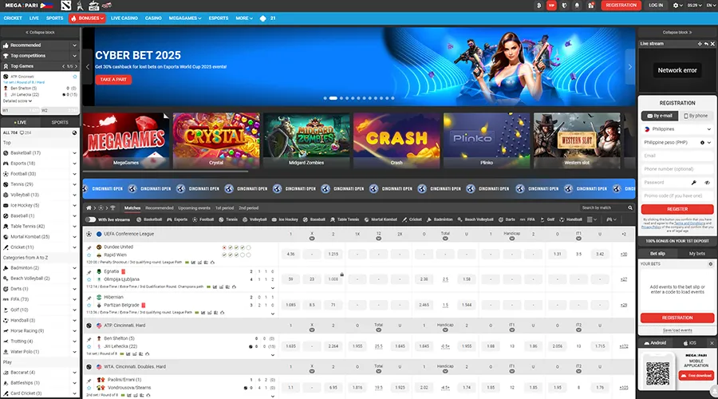Select Upcoming events tab

click(x=194, y=208)
